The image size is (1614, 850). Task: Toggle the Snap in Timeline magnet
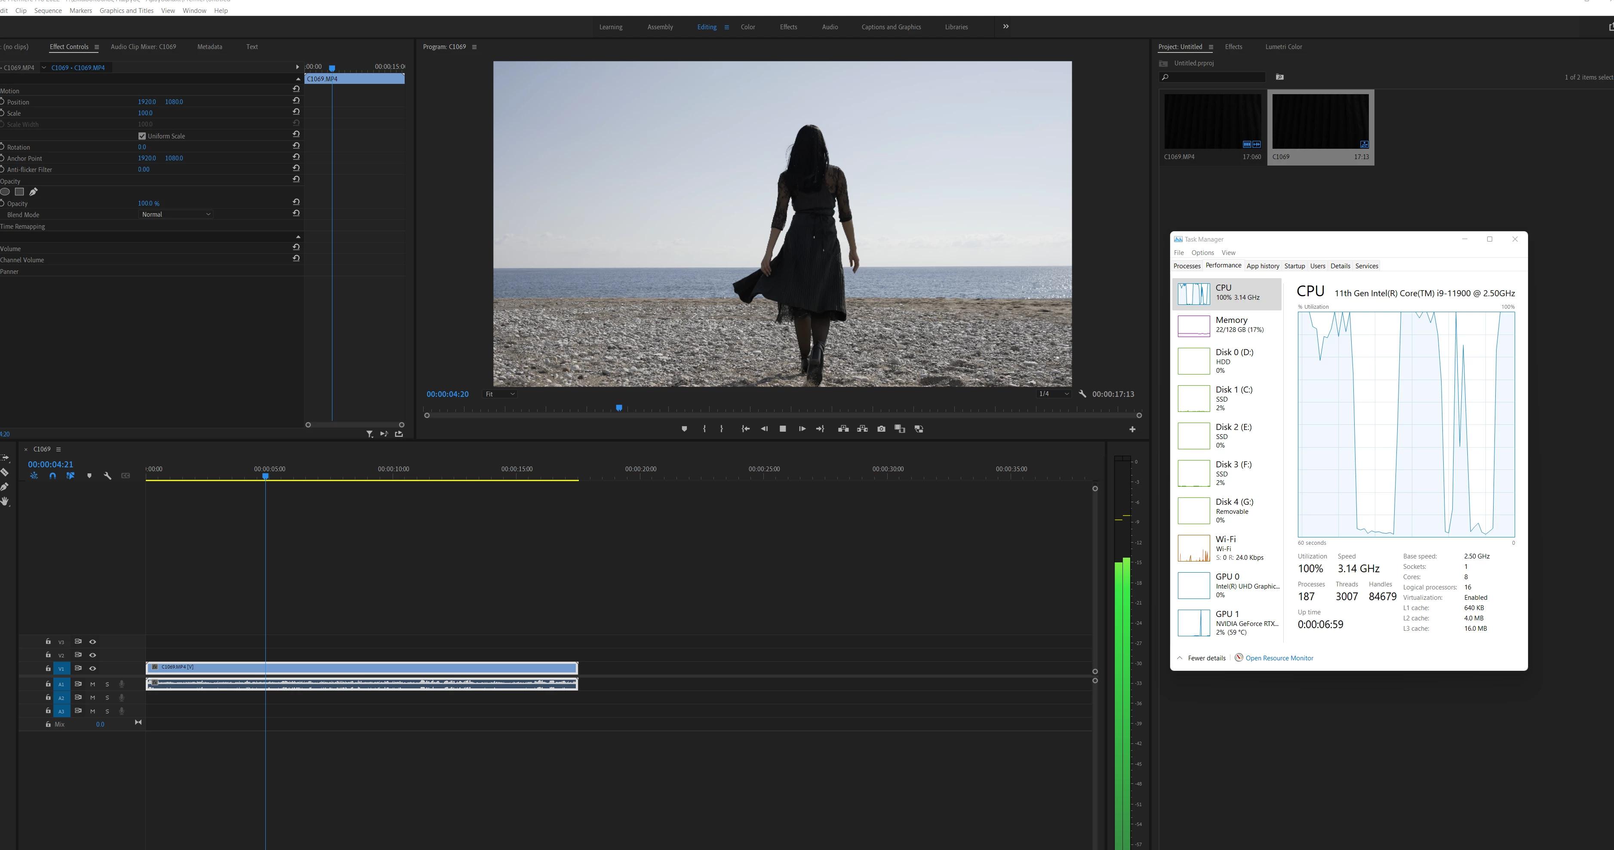pyautogui.click(x=52, y=476)
